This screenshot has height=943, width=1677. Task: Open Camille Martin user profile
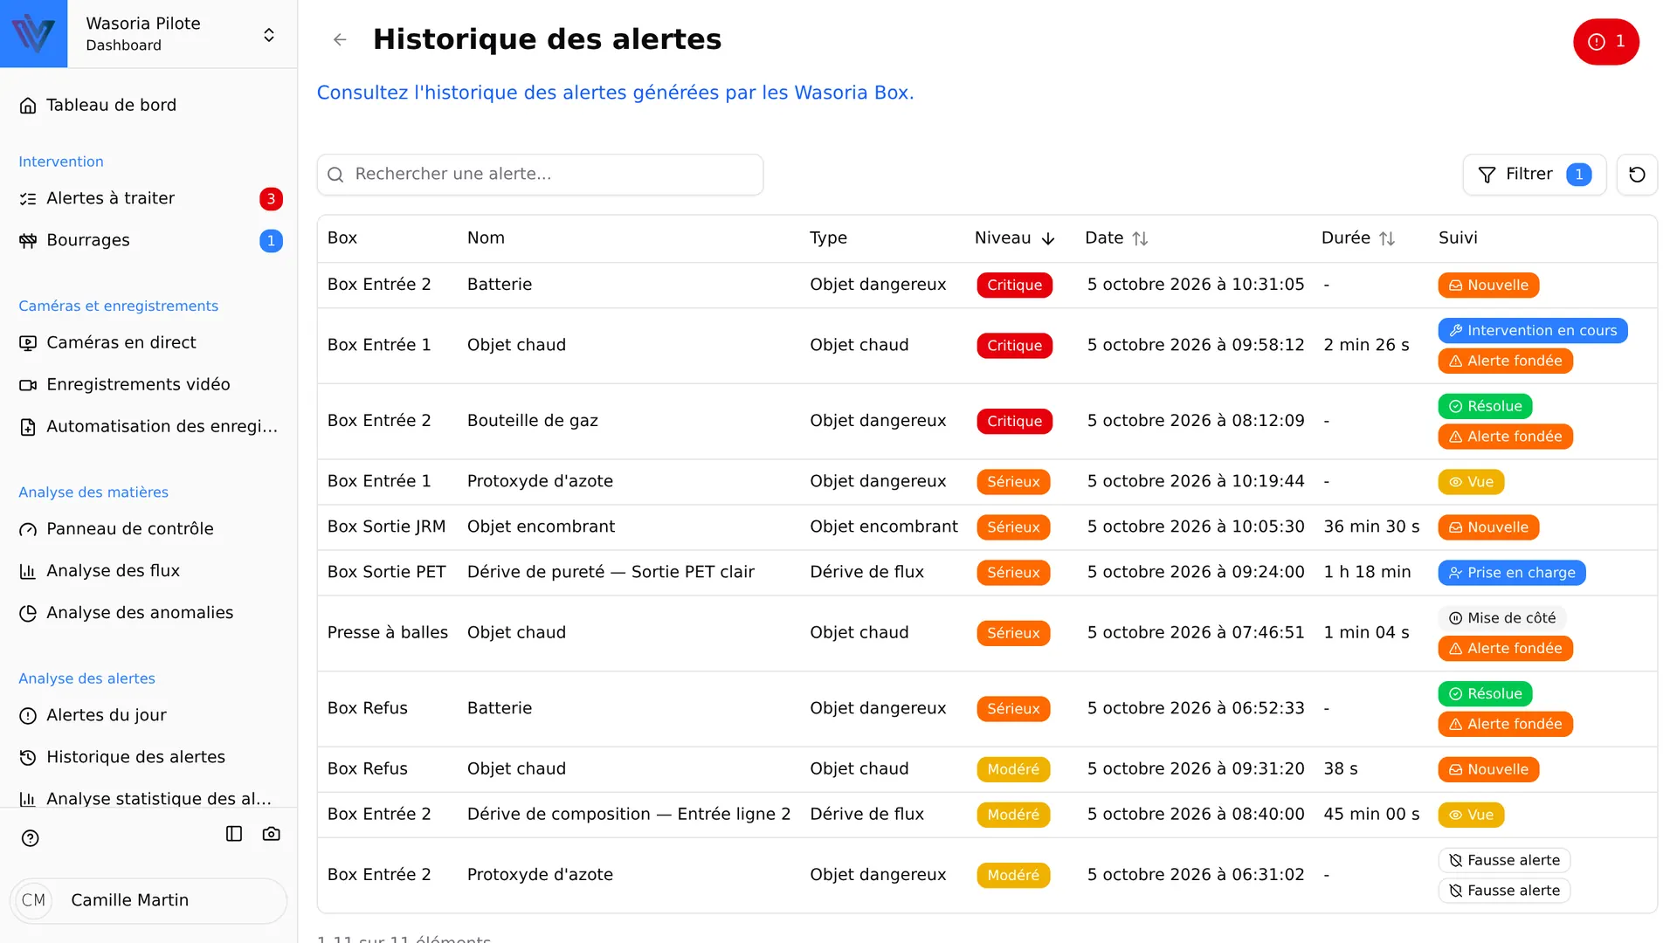[148, 900]
